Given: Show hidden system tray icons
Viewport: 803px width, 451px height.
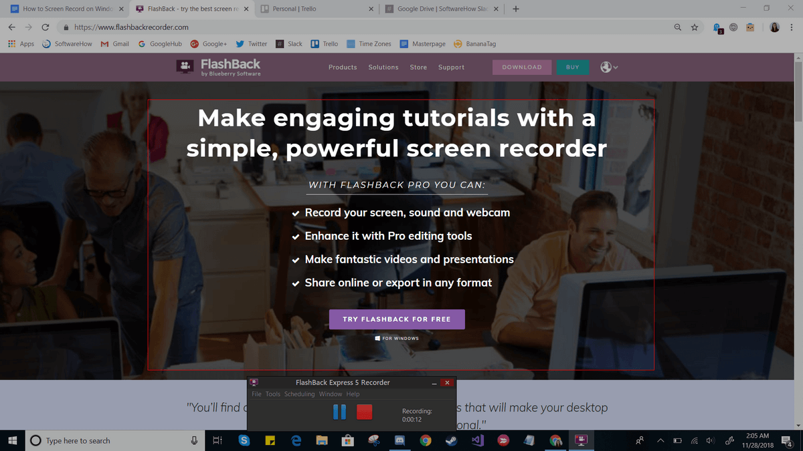Looking at the screenshot, I should (660, 440).
